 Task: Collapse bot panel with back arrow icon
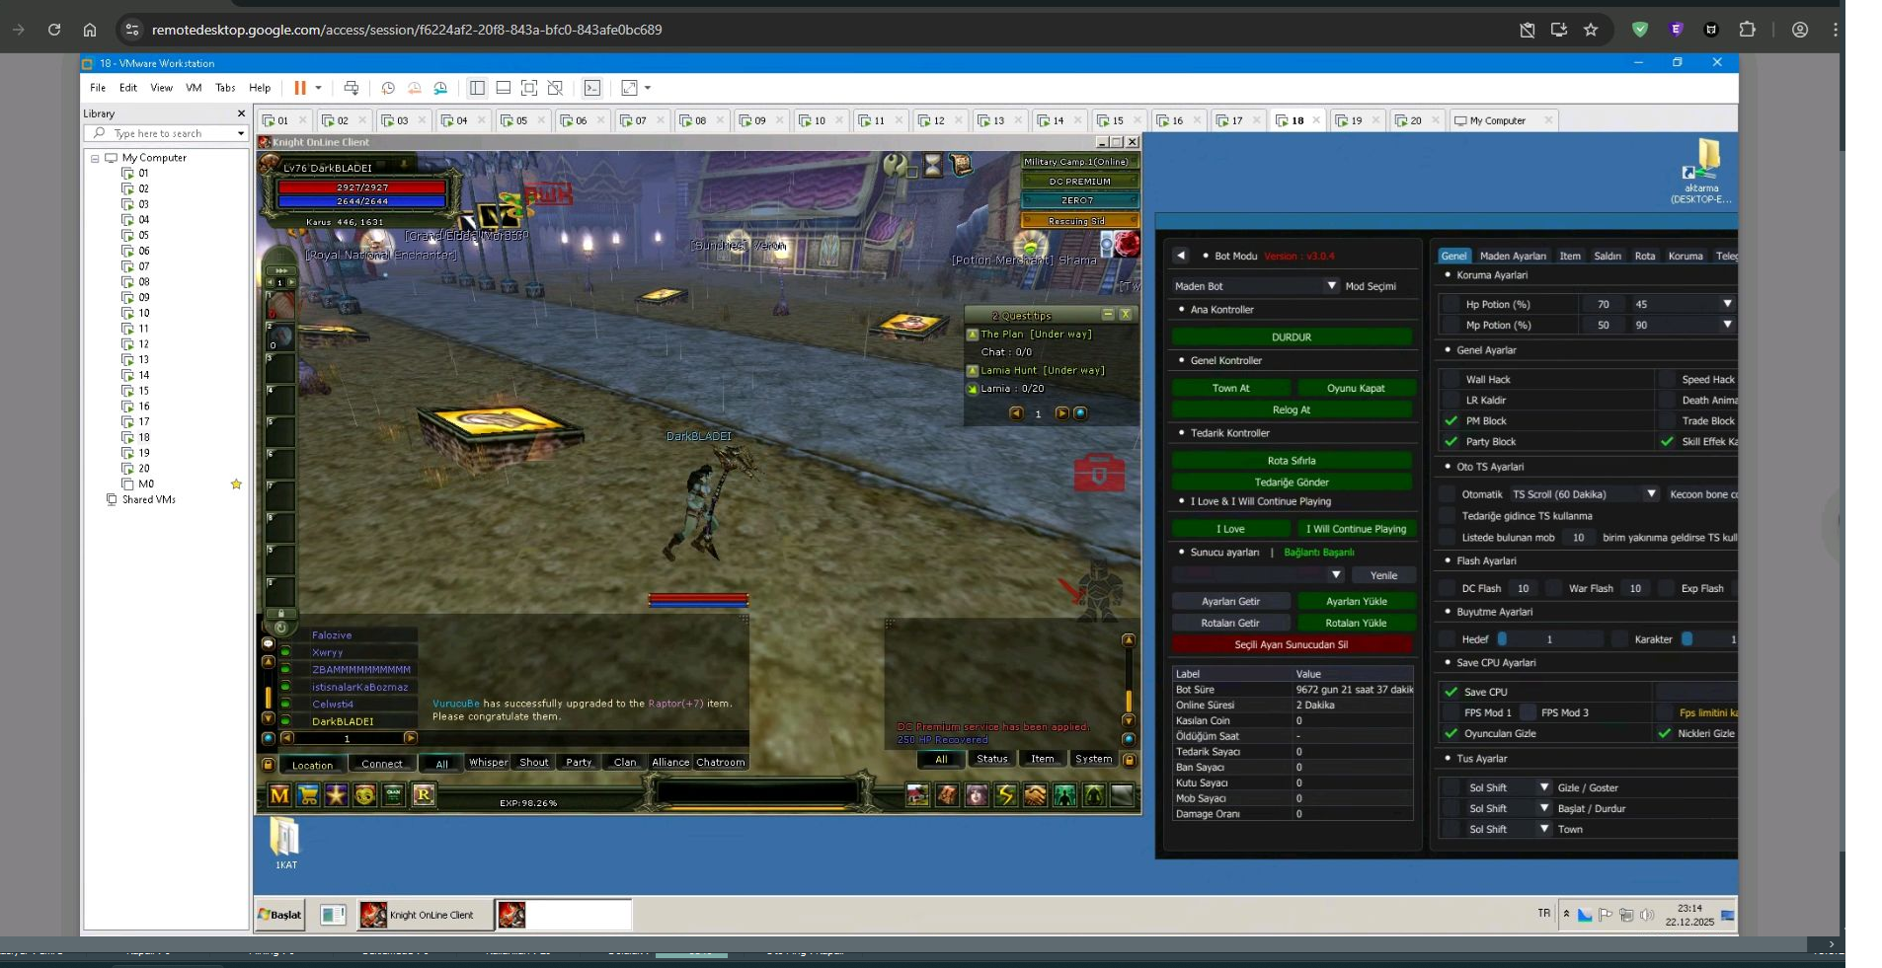click(x=1181, y=256)
